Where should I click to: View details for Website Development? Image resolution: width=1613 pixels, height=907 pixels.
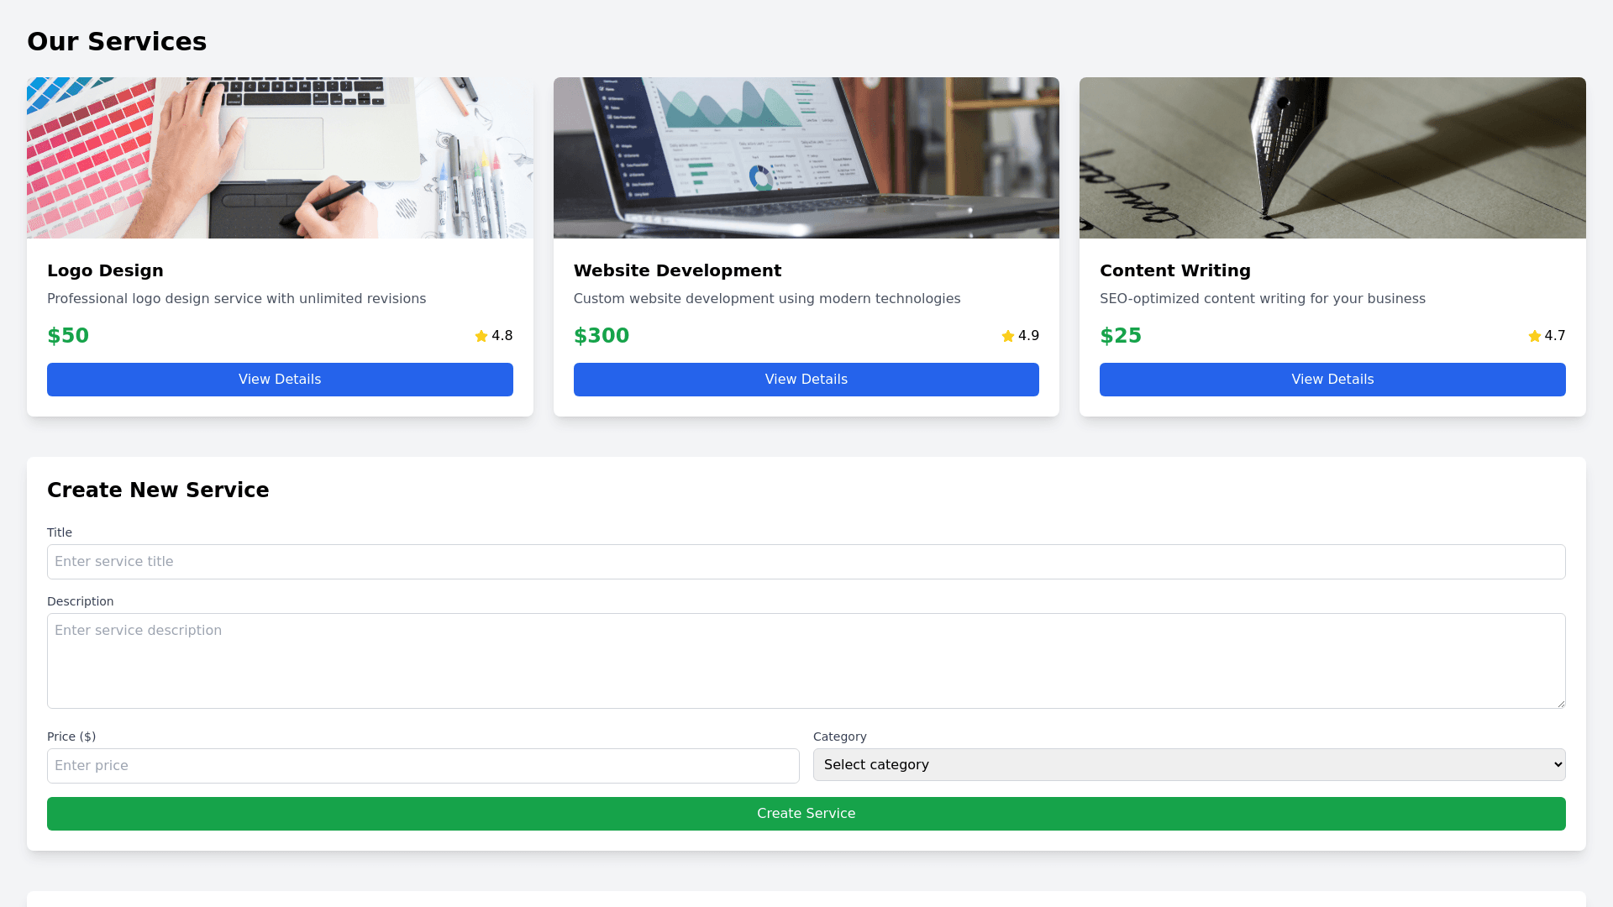point(806,380)
